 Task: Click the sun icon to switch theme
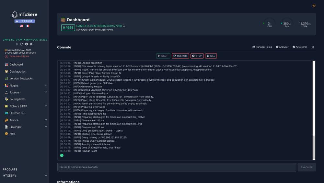(314, 6)
